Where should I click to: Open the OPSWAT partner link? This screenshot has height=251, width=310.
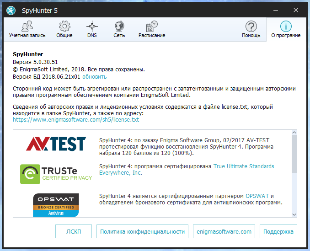(257, 196)
